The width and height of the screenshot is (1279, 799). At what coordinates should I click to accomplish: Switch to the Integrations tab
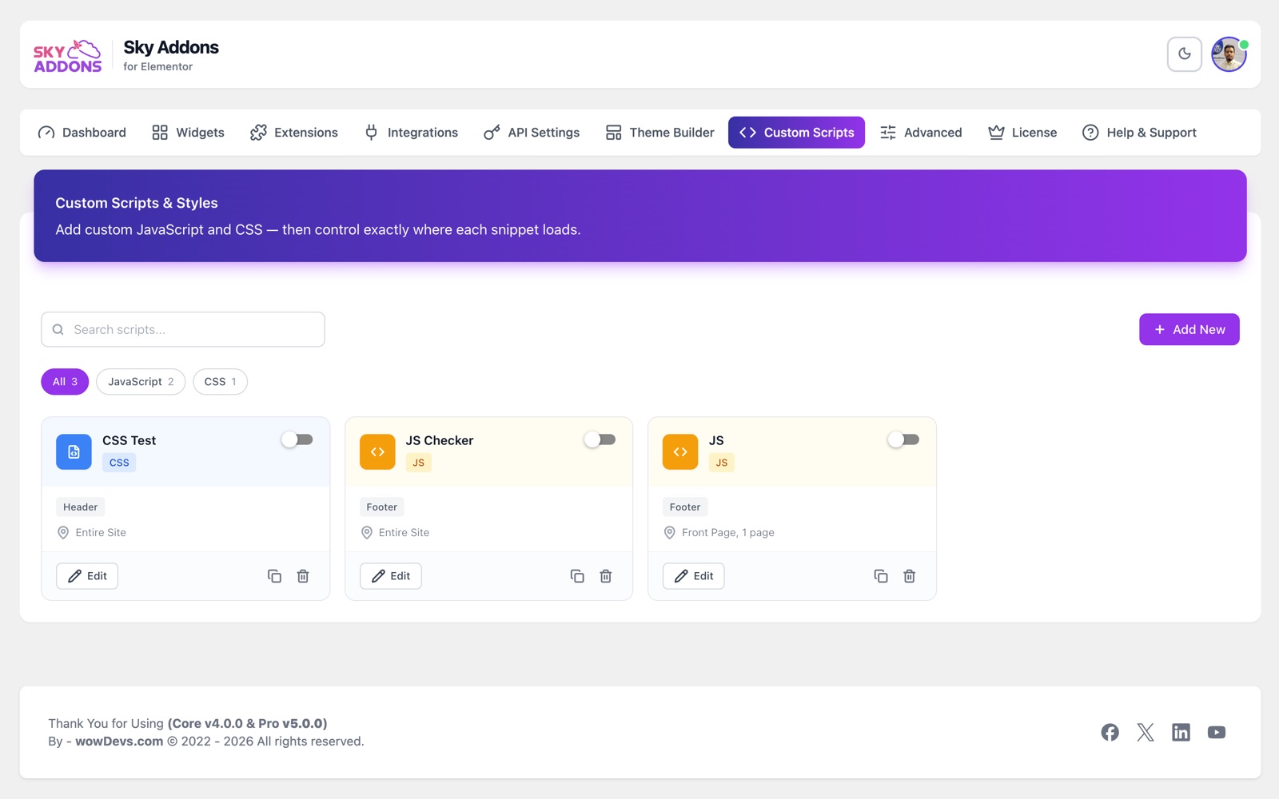pos(411,133)
